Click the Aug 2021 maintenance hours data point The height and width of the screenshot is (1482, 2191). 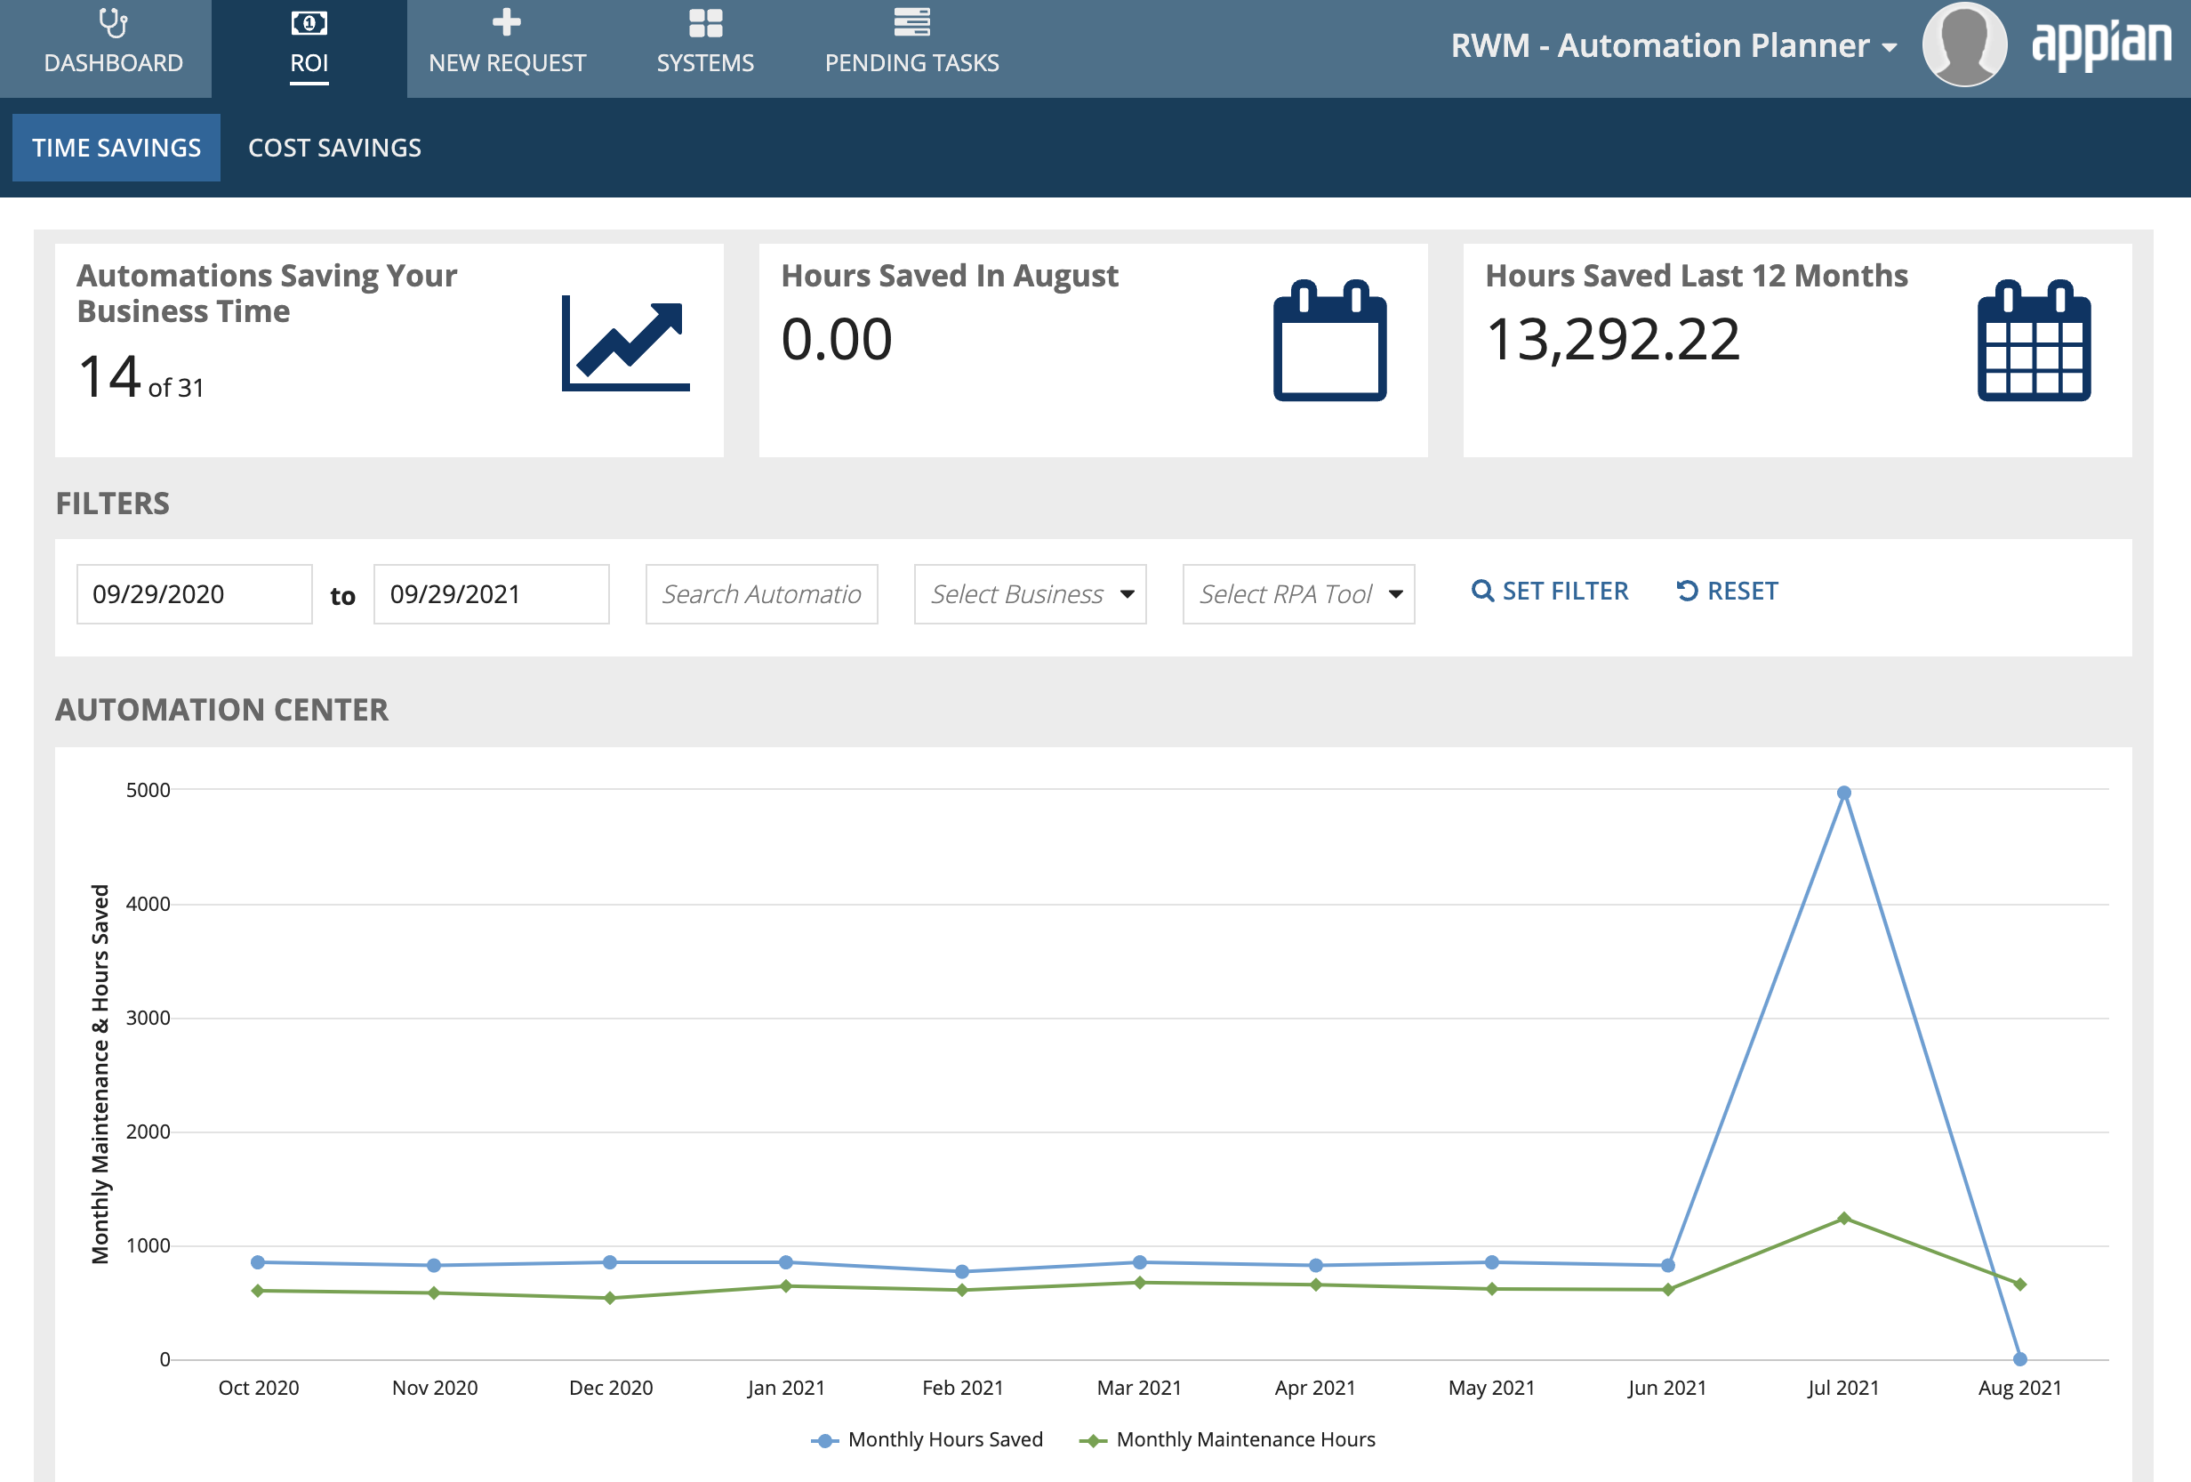(2019, 1284)
